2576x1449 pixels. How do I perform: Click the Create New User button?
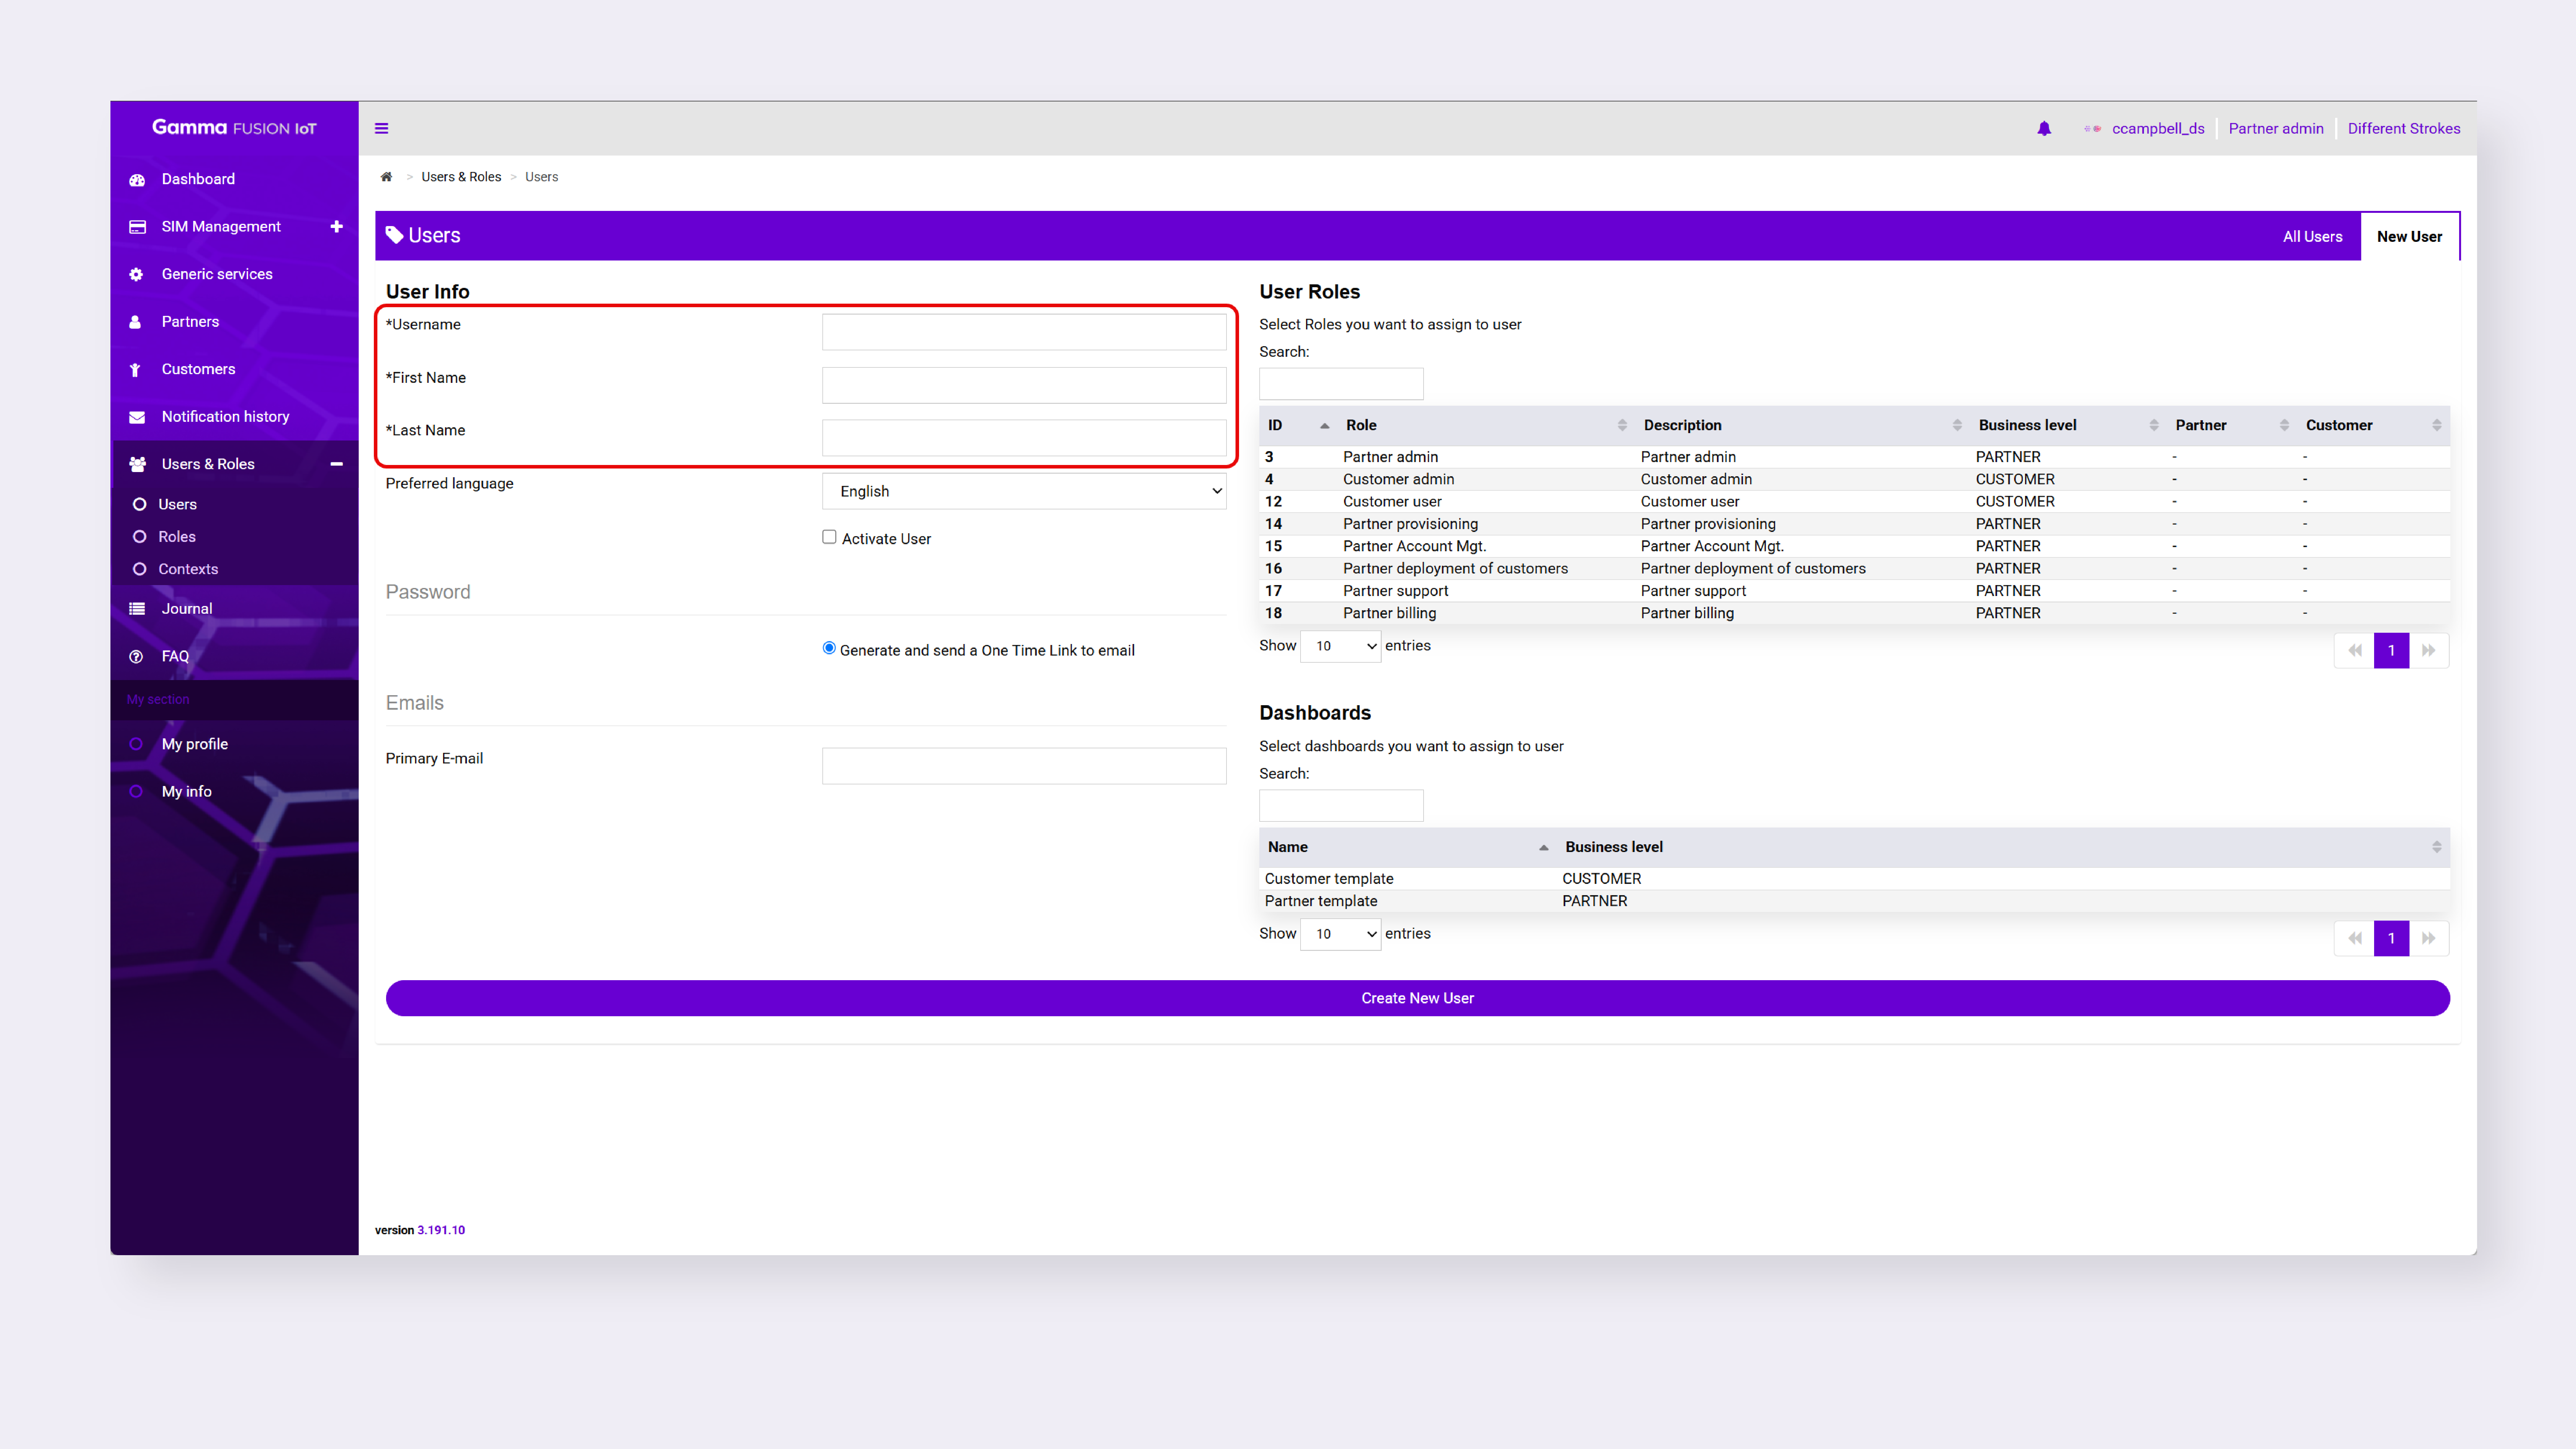pos(1417,998)
